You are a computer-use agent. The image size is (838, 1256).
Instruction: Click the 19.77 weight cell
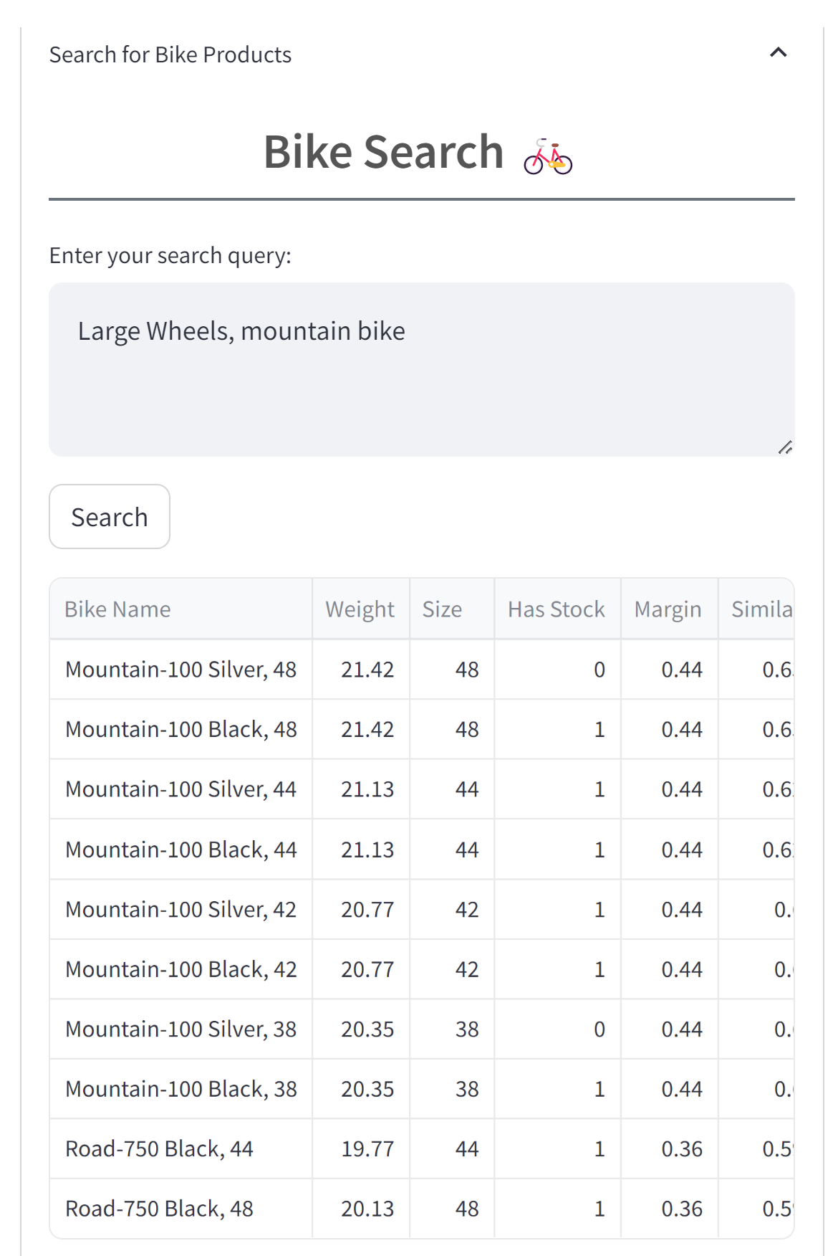click(x=367, y=1149)
